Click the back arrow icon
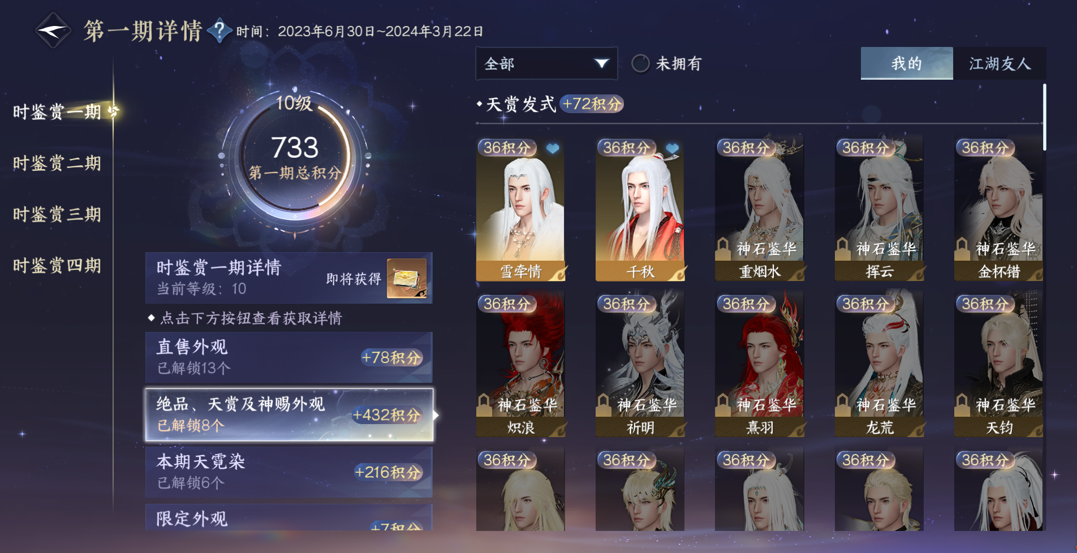The image size is (1077, 553). click(x=53, y=31)
